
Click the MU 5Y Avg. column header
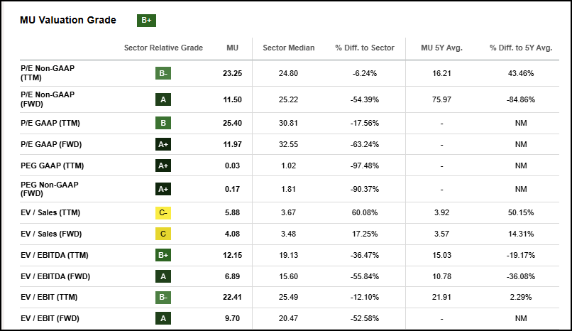(441, 48)
